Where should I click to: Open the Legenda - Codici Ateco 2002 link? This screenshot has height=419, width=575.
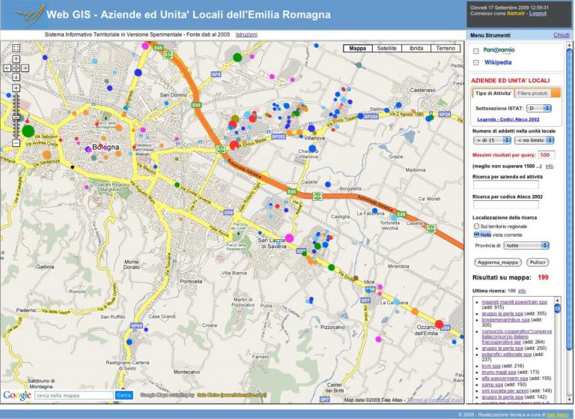(x=508, y=119)
